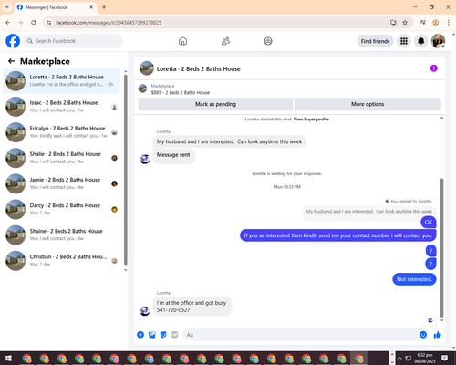456x365 pixels.
Task: Open the Darcy - 2 Beds 2 Baths House conversation
Action: point(61,209)
